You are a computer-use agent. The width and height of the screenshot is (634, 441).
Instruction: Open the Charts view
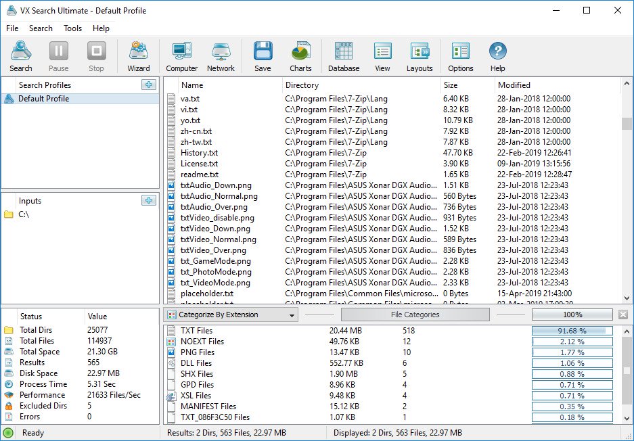[300, 56]
